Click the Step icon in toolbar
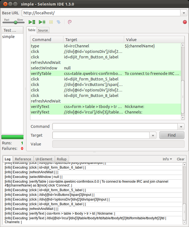The image size is (189, 227). [x=58, y=22]
